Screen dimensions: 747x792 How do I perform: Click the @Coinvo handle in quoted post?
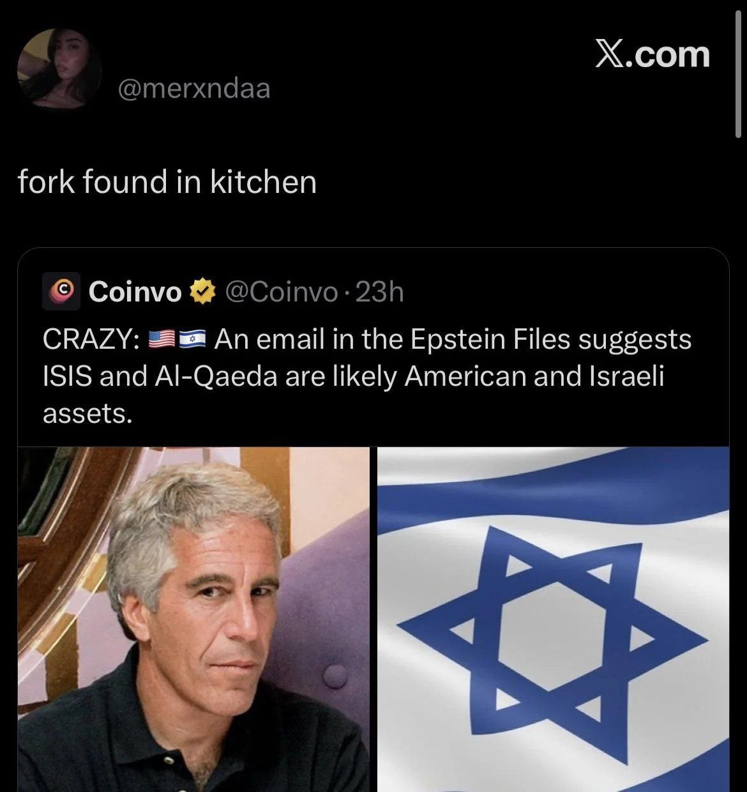click(282, 292)
